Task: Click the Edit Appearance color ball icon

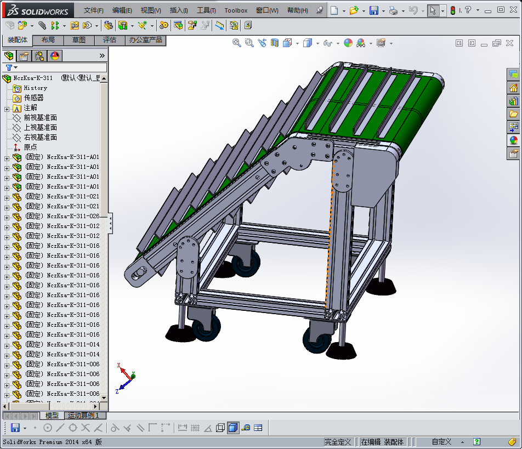Action: [348, 43]
